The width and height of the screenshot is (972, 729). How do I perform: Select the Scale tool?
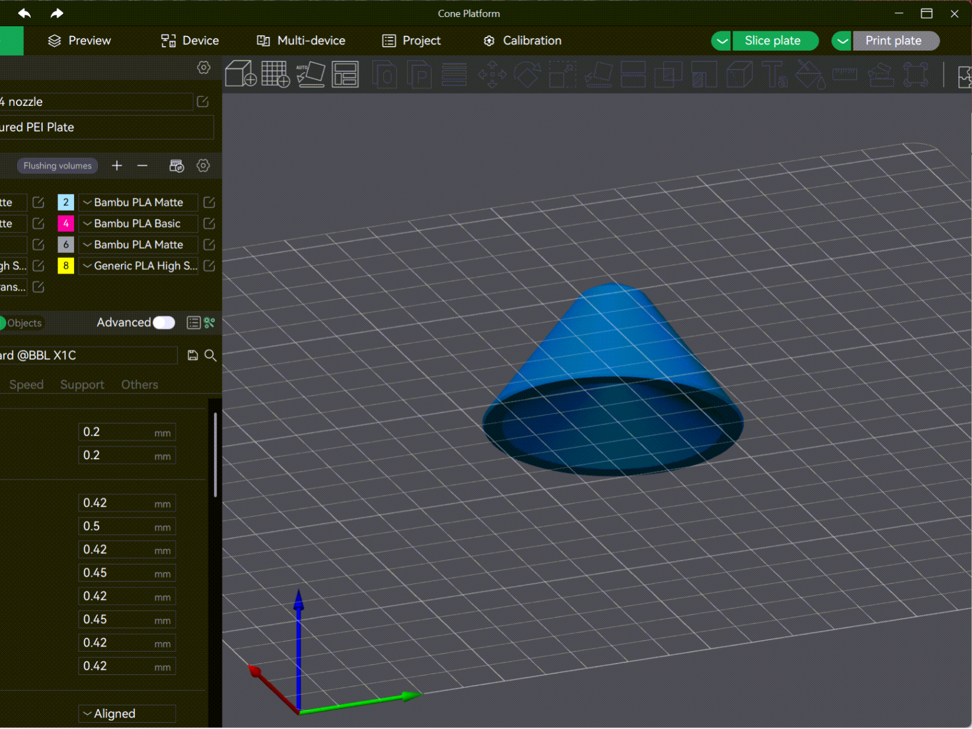[x=562, y=74]
